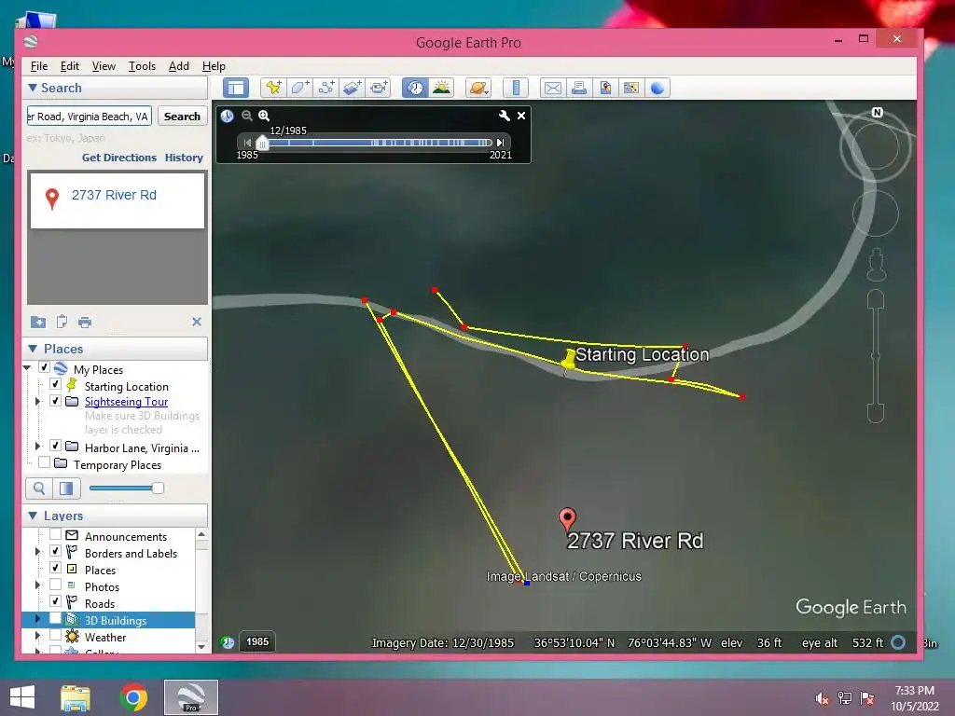This screenshot has width=955, height=716.
Task: Expand the Weather layer node
Action: [37, 636]
